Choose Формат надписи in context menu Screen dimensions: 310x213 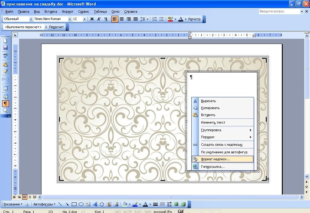tap(215, 159)
